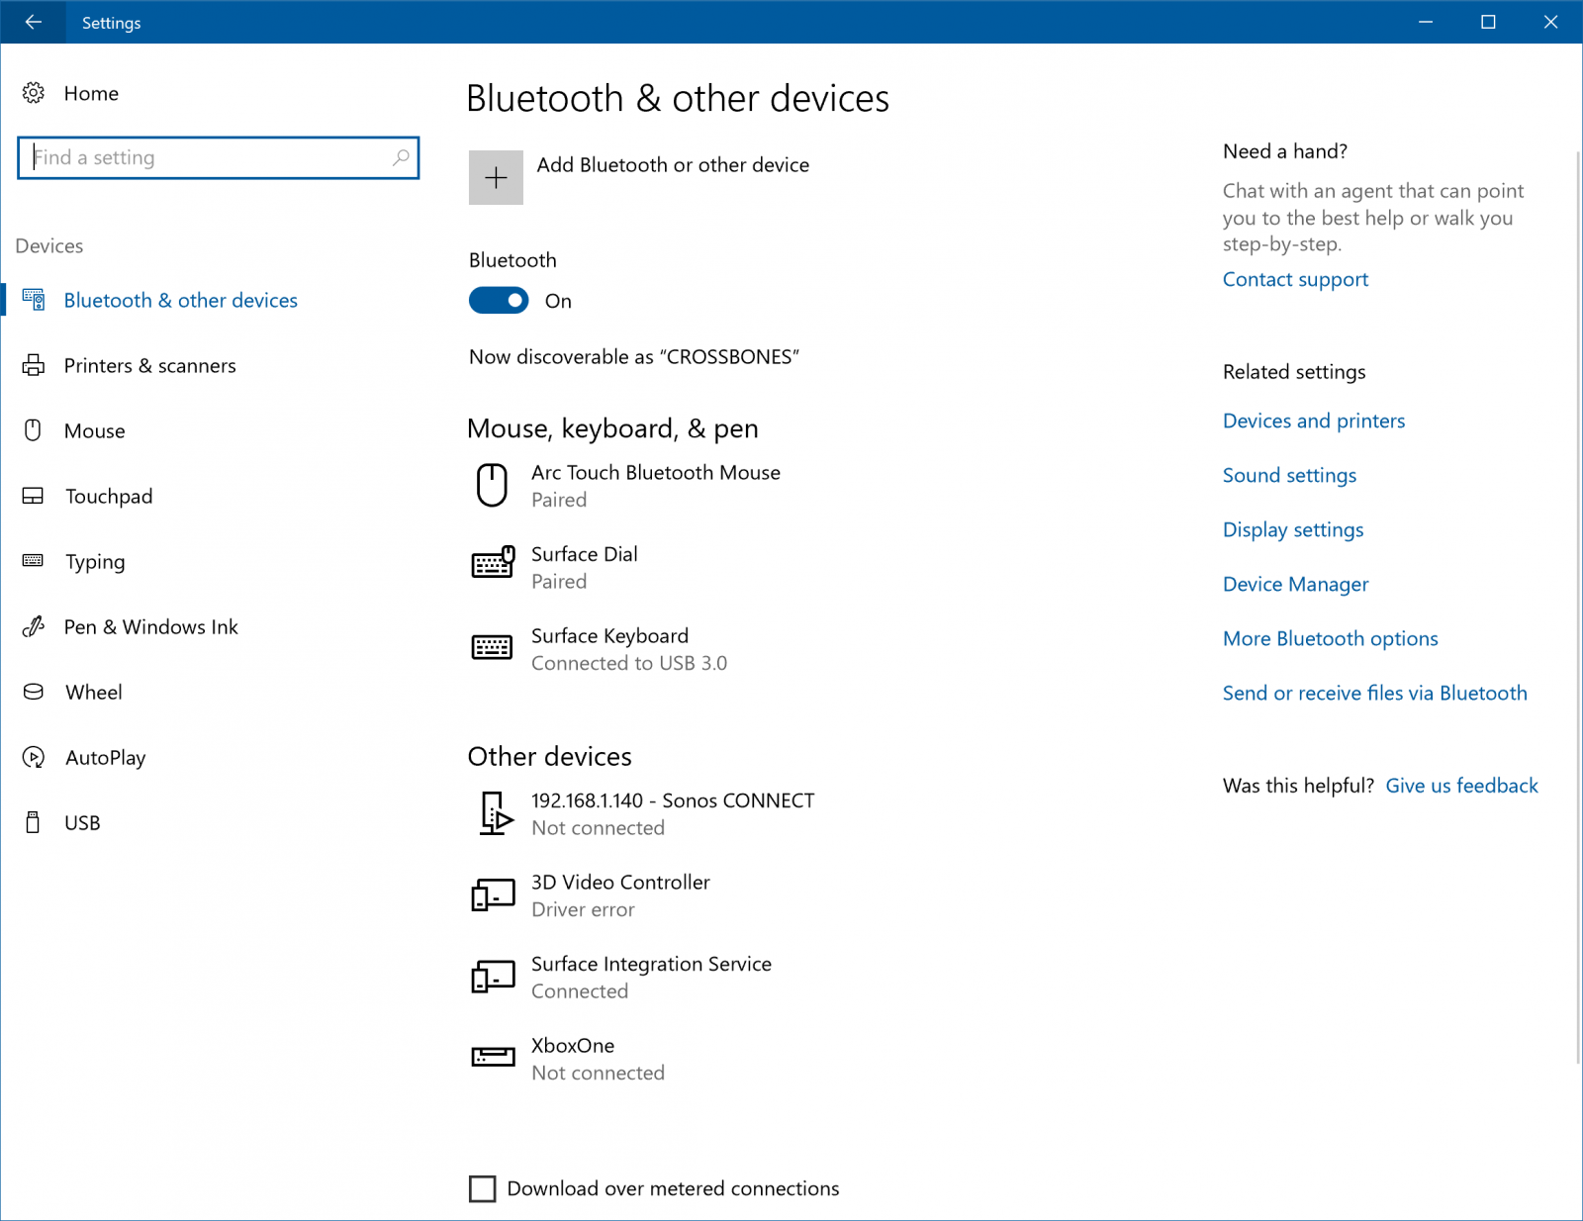Open Touchpad settings via its icon
Screen dimensions: 1583x1221
tap(34, 496)
